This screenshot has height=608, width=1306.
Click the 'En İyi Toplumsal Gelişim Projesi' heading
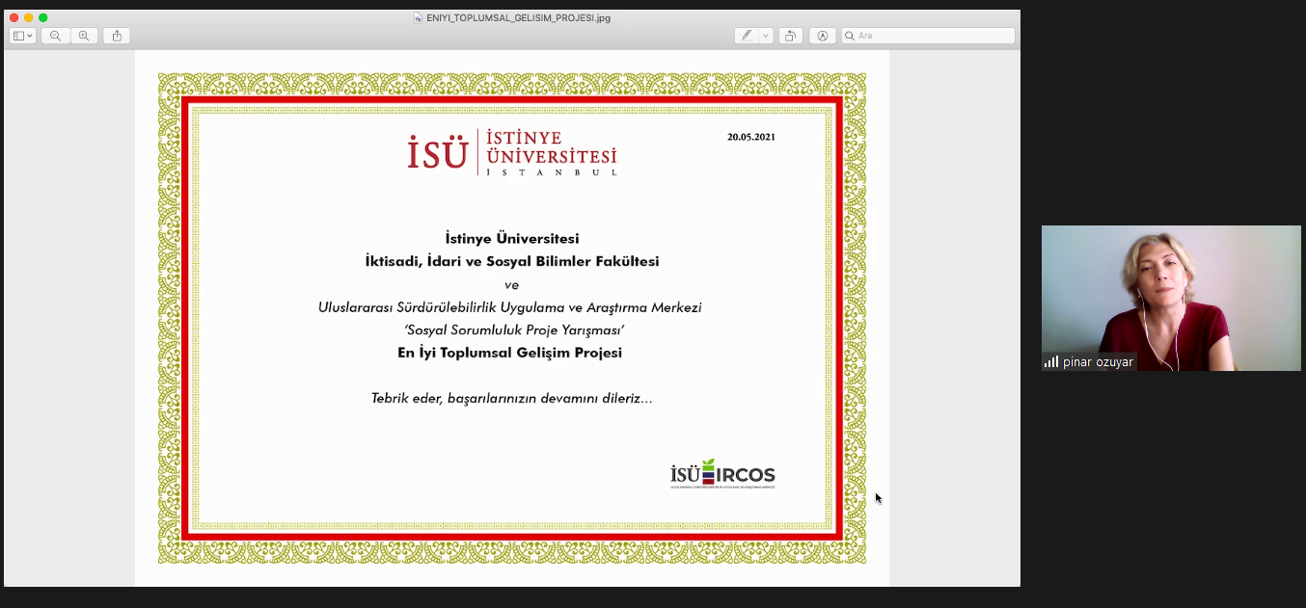pyautogui.click(x=509, y=353)
